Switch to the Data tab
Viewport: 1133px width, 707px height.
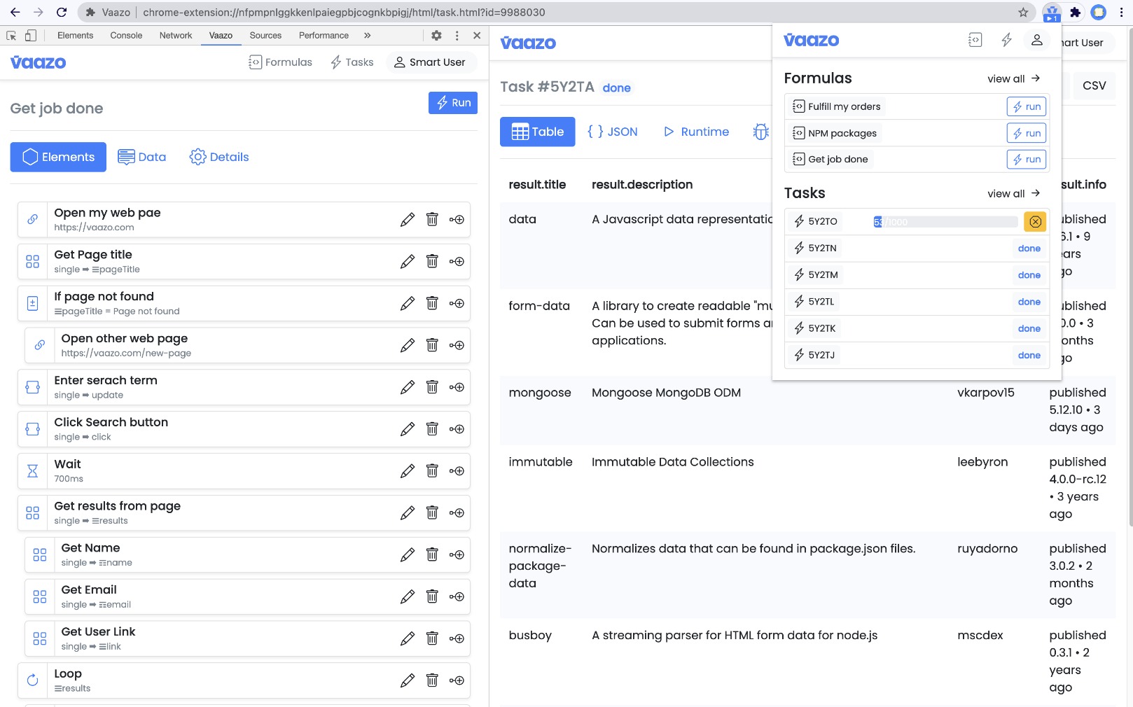coord(142,157)
